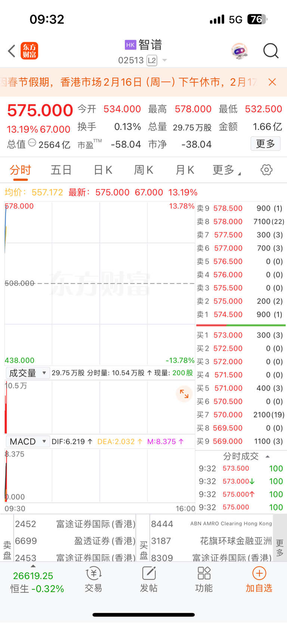Screen dimensions: 287x623
Task: Tap broker 8444 ABN AMRO Clearing row
Action: (x=211, y=524)
